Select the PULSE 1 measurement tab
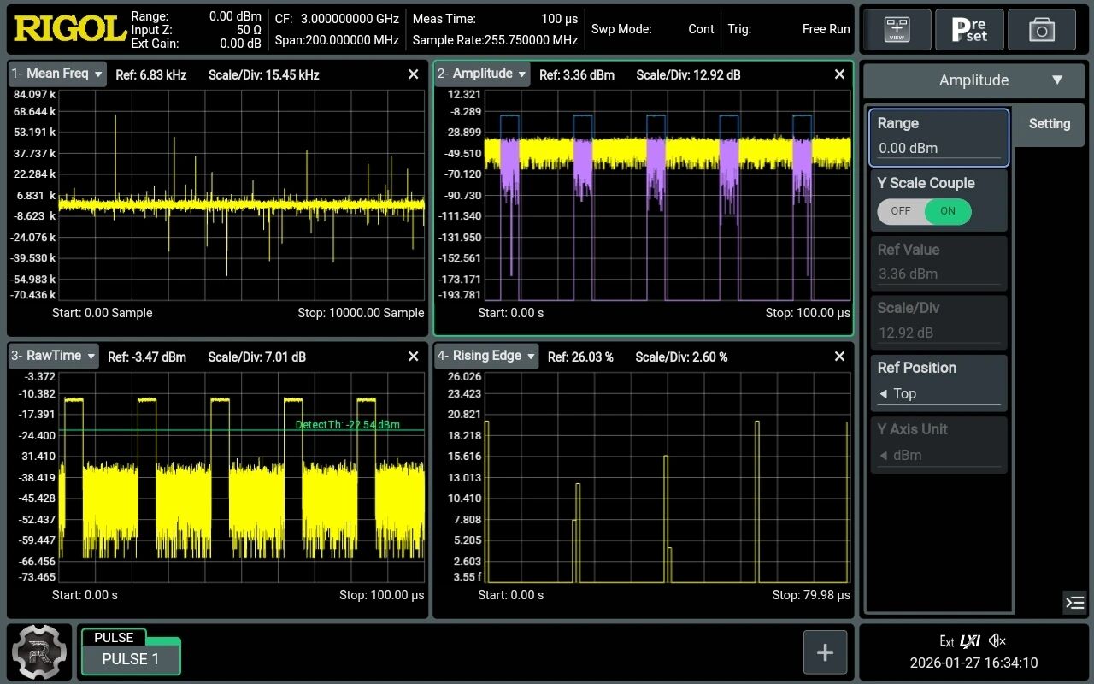The image size is (1094, 684). pos(131,659)
